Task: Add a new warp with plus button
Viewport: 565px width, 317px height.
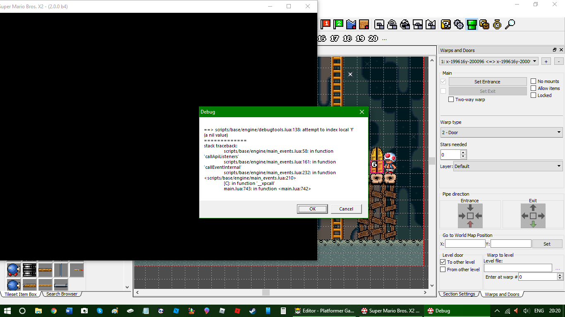Action: [546, 61]
